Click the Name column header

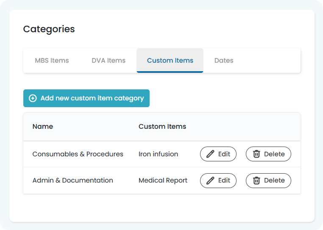[43, 126]
